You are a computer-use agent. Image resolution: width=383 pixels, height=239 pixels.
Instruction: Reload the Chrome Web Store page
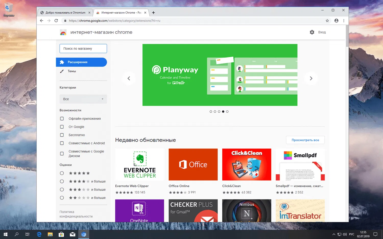pos(56,21)
